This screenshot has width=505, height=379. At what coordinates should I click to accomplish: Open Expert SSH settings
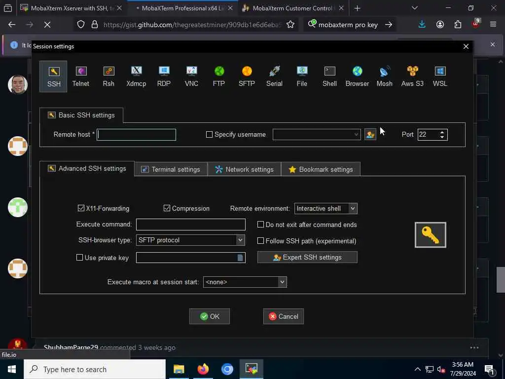[307, 257]
